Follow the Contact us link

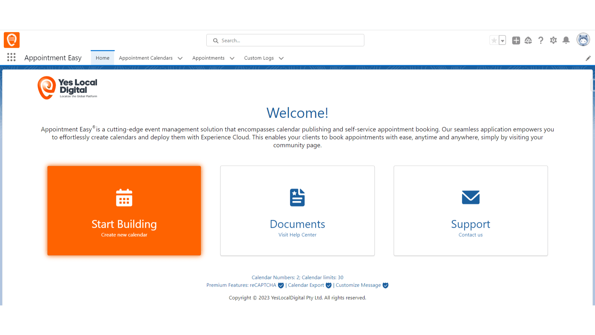(471, 235)
